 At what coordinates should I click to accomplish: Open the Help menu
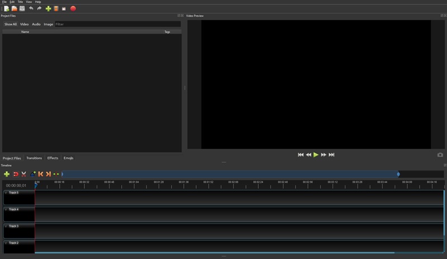click(38, 2)
